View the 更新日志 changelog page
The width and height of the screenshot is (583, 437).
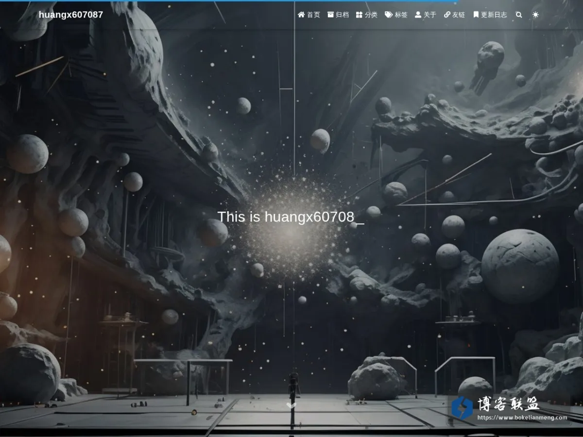pyautogui.click(x=490, y=15)
